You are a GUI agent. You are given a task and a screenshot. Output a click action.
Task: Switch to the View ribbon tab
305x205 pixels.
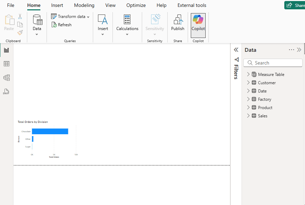click(110, 5)
